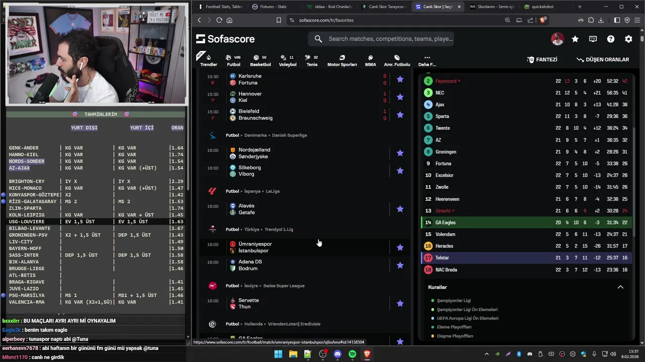Open the LaLiga league link
Viewport: 645px width, 362px height.
click(x=272, y=191)
